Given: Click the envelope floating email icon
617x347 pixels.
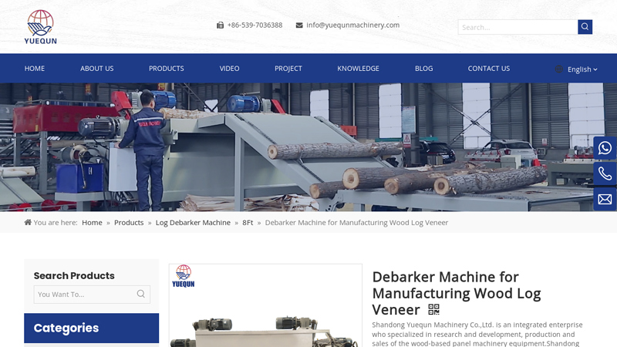Looking at the screenshot, I should click(x=605, y=199).
